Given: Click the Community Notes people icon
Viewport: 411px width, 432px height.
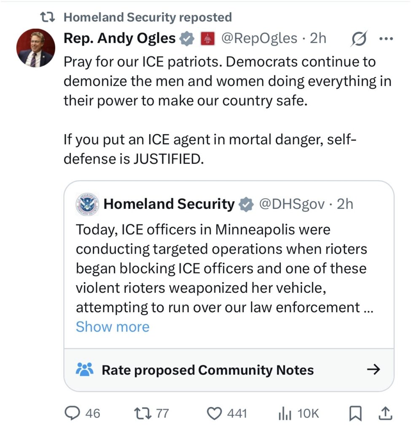Looking at the screenshot, I should (x=84, y=370).
